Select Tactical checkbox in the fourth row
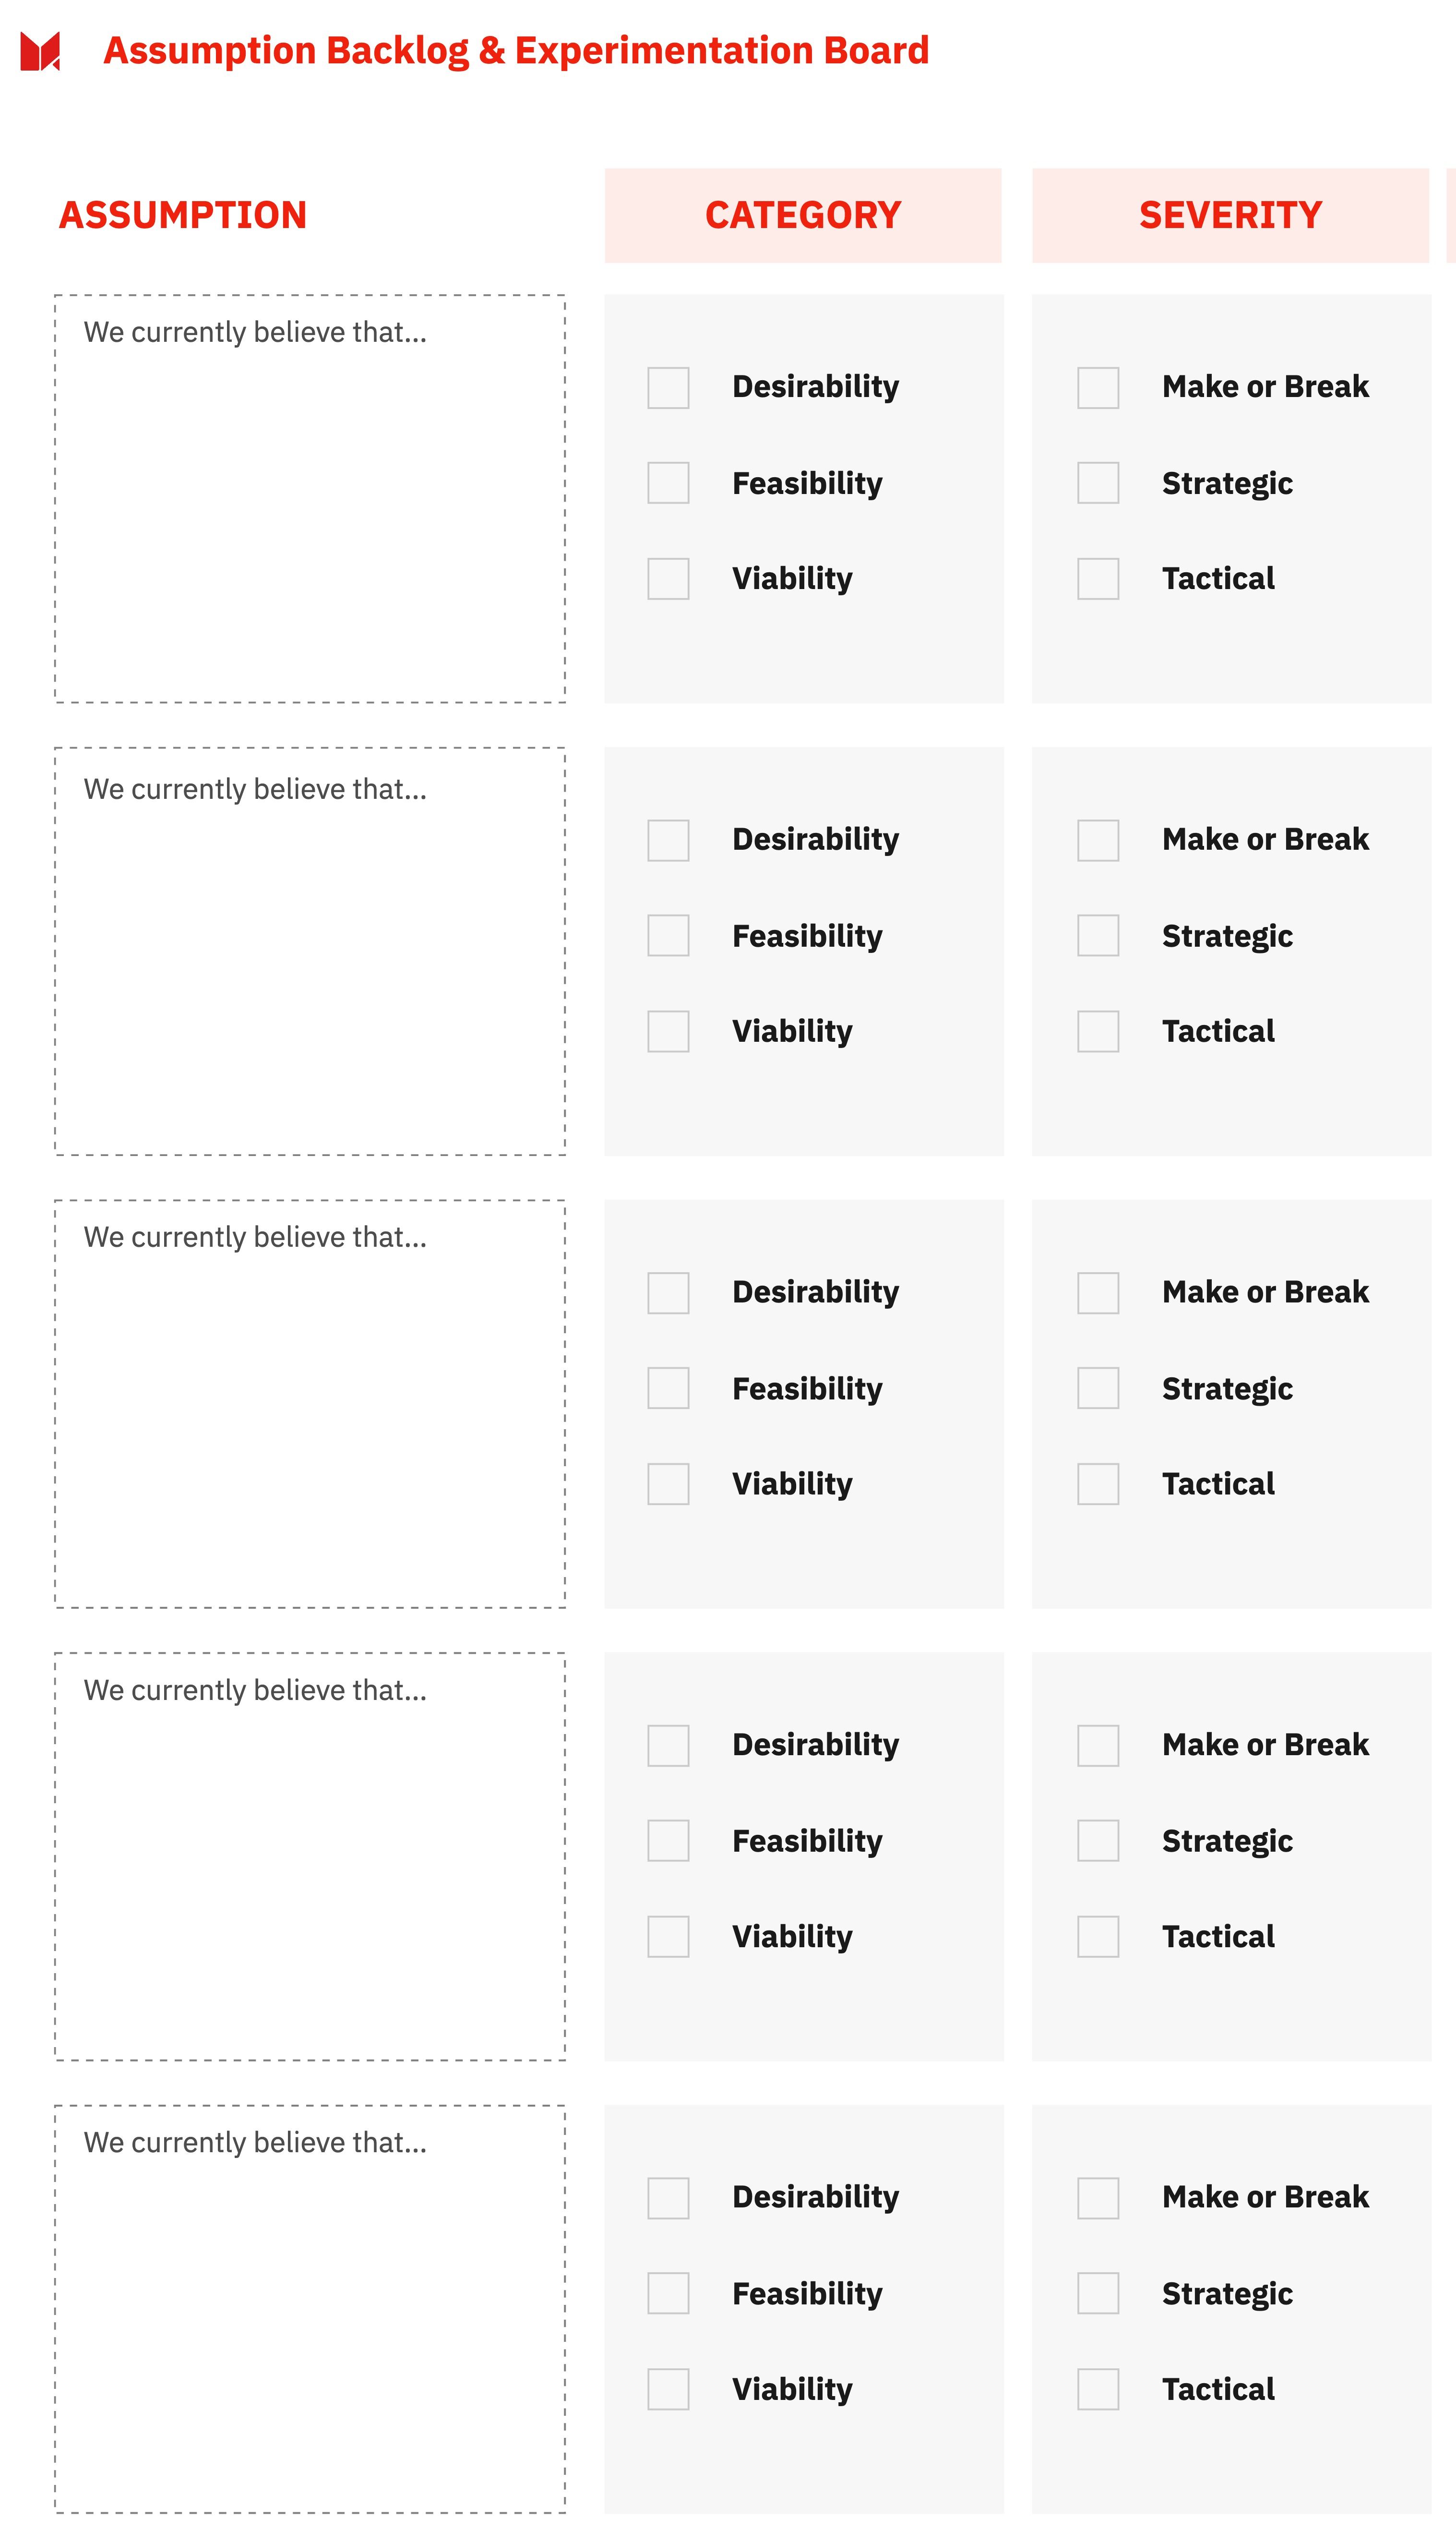 point(1097,1937)
